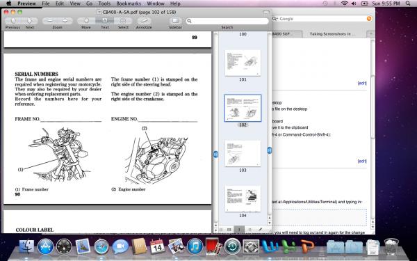
Task: Open the Bookmarks menu
Action: pyautogui.click(x=129, y=3)
